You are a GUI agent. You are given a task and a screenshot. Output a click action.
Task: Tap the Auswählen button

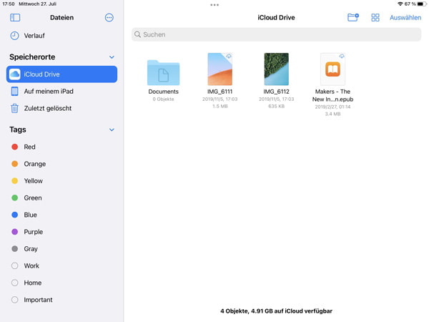(405, 17)
